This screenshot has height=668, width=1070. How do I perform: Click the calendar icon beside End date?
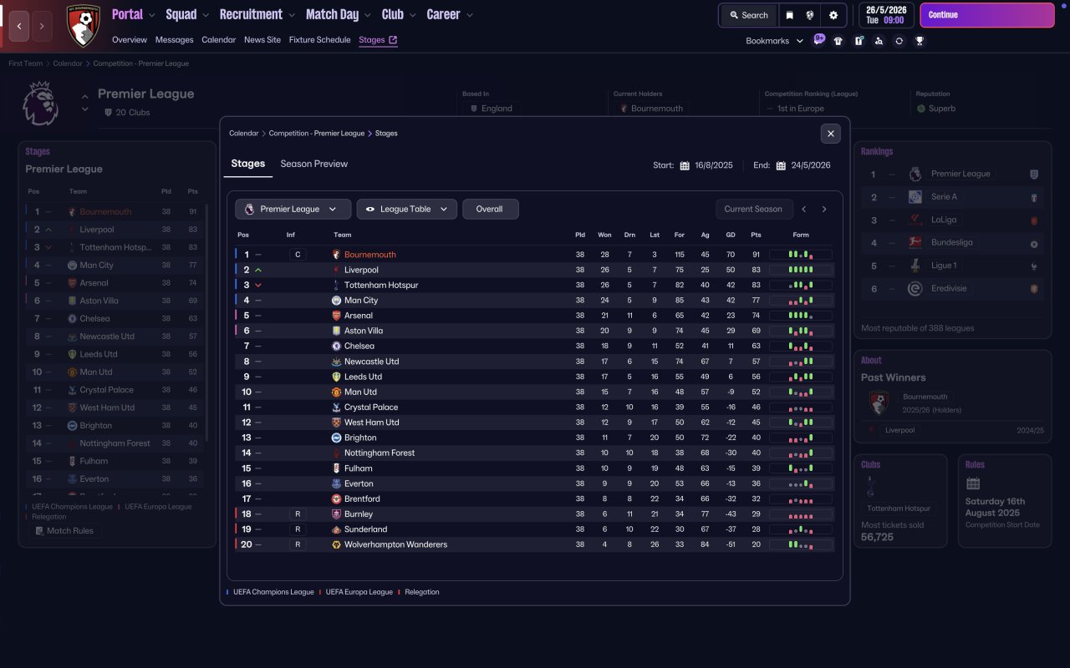coord(781,165)
